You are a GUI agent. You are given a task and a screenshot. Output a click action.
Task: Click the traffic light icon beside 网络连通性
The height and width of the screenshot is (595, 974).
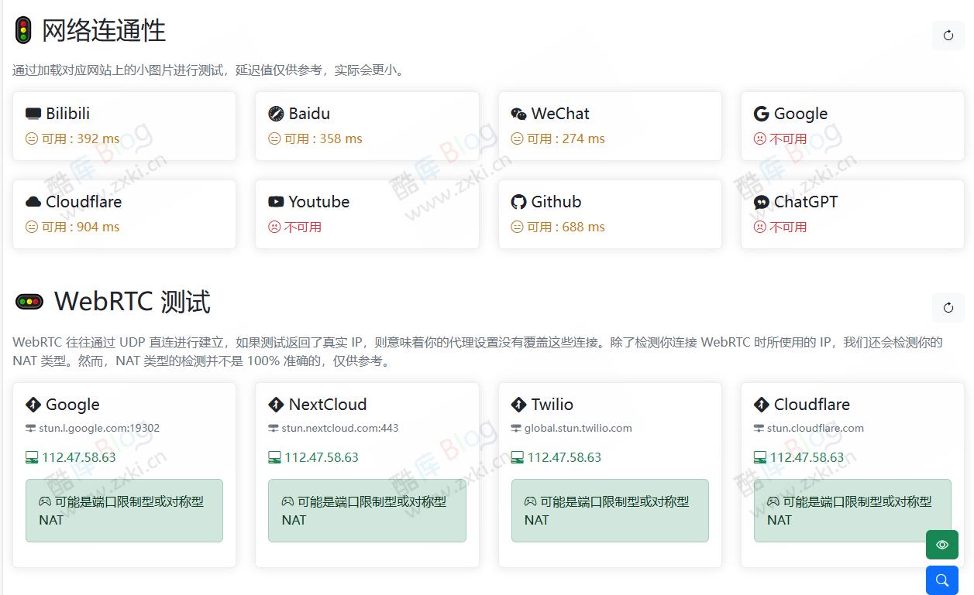[25, 32]
